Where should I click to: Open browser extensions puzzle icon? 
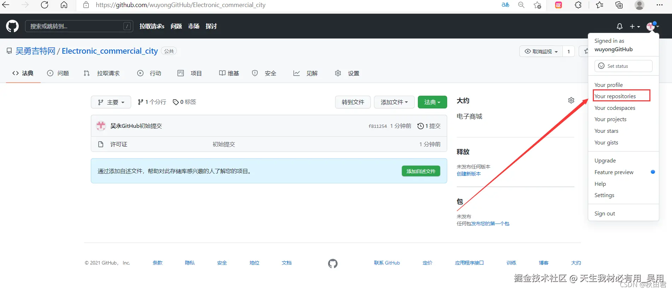tap(578, 5)
